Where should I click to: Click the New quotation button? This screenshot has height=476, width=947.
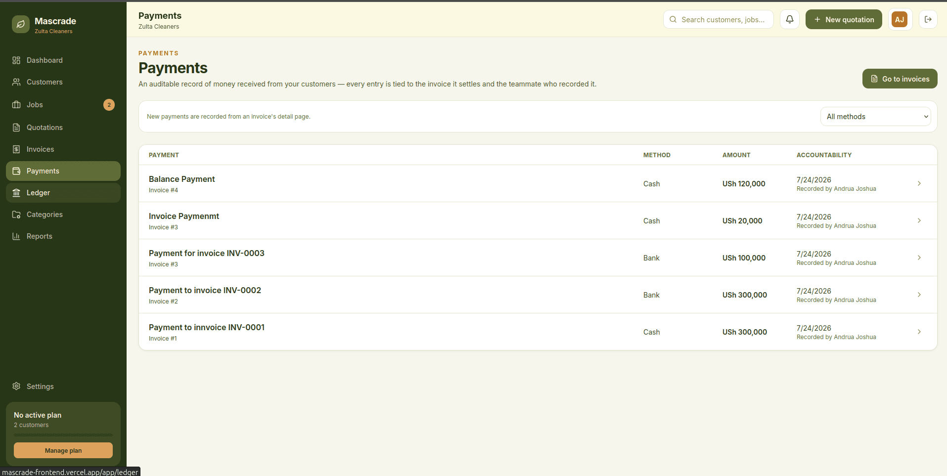[x=844, y=19]
